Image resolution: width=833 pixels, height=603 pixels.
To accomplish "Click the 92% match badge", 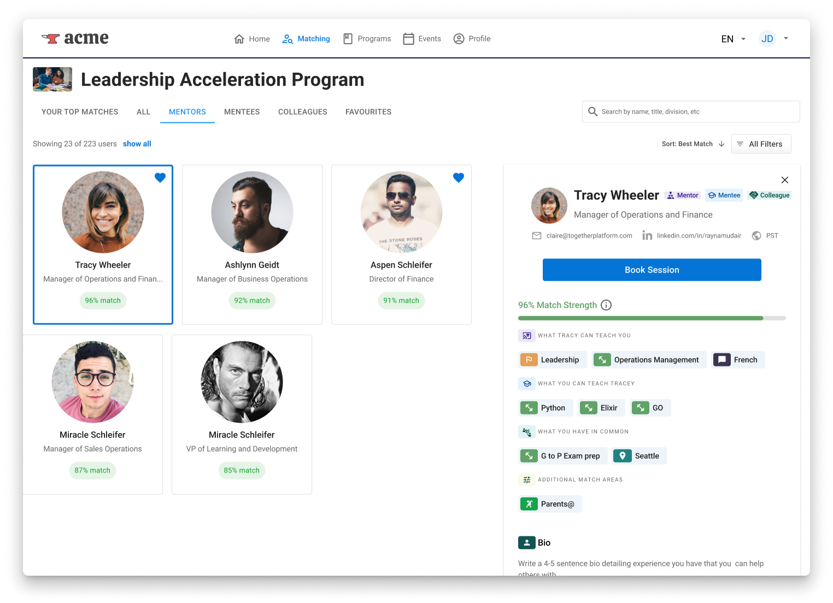I will (252, 300).
